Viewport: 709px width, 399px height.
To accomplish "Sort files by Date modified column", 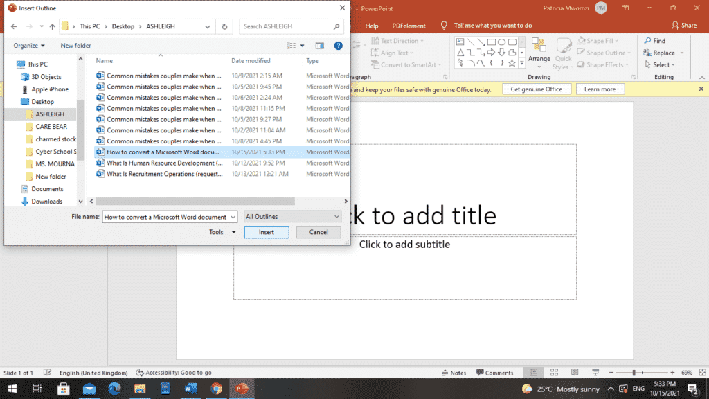I will 251,61.
